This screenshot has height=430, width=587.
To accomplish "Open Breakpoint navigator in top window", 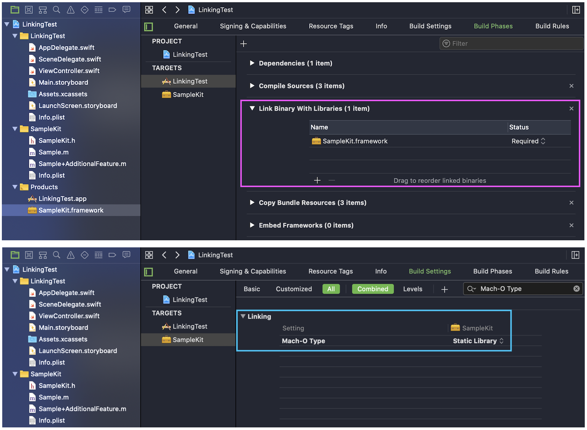I will pyautogui.click(x=112, y=10).
